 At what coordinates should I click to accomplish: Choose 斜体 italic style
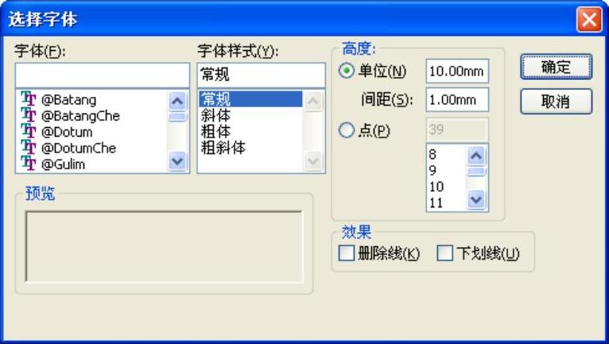[215, 115]
